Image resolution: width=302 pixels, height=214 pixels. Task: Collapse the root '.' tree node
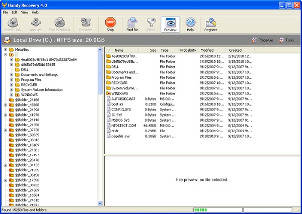coord(6,55)
